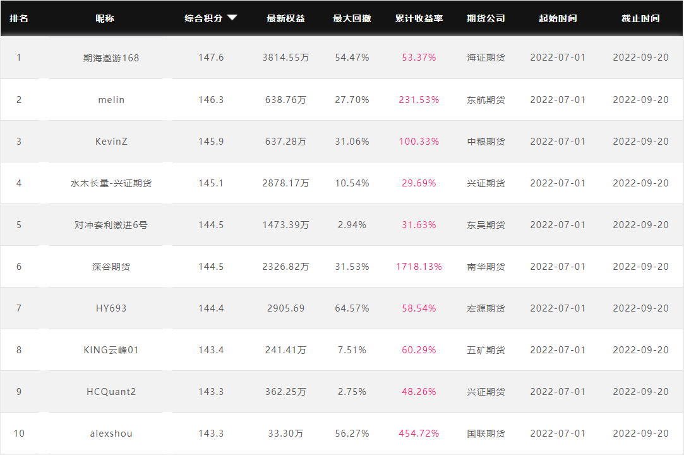Select return rate 60.29%

tap(419, 350)
